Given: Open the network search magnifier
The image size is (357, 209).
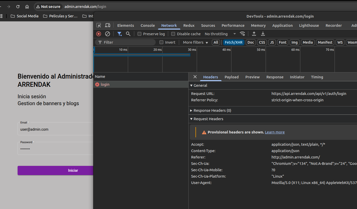Looking at the screenshot, I should pos(128,34).
